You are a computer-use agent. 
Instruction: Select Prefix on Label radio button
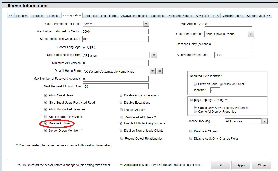[195, 84]
